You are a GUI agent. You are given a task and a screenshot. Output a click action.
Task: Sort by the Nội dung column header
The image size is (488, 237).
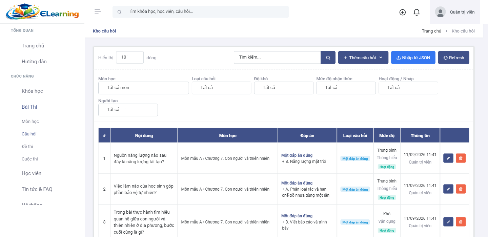pyautogui.click(x=144, y=135)
